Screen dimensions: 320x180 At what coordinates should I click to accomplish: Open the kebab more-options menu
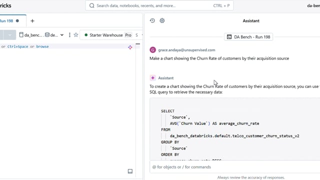pos(69,35)
